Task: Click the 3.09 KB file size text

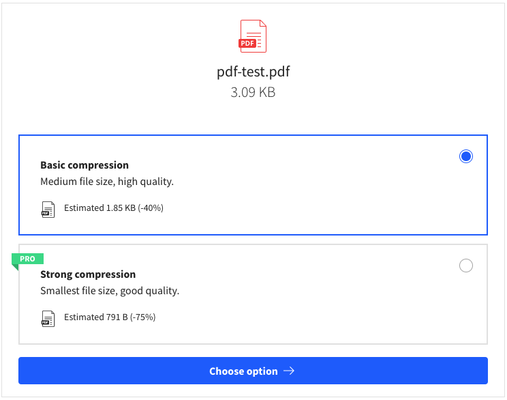Action: point(253,92)
